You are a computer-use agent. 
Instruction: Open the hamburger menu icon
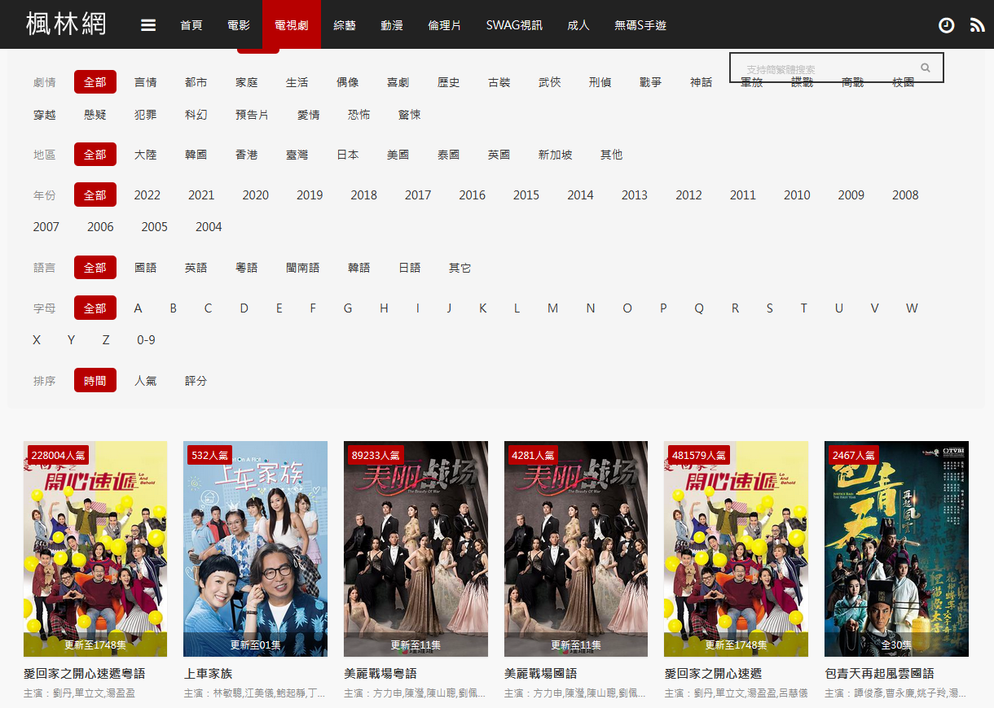click(x=148, y=25)
